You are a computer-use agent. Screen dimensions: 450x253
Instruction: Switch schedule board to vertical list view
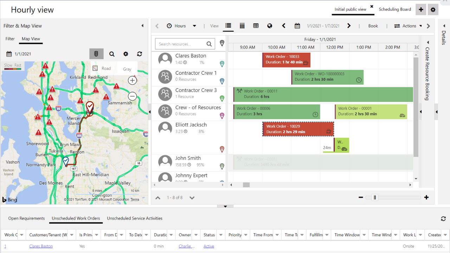pyautogui.click(x=228, y=26)
